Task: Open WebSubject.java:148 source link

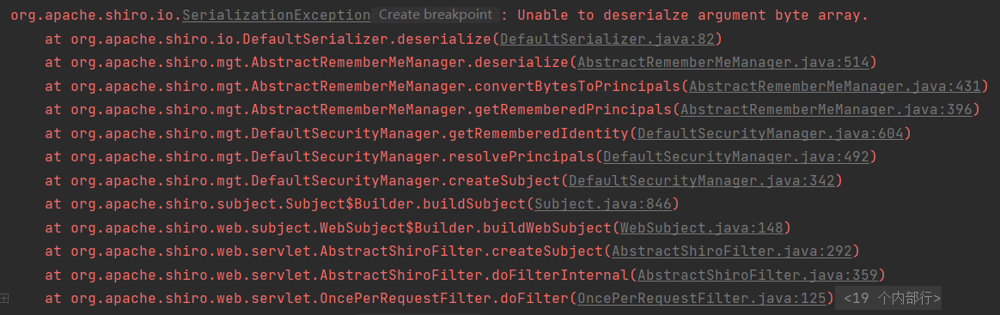Action: tap(702, 227)
